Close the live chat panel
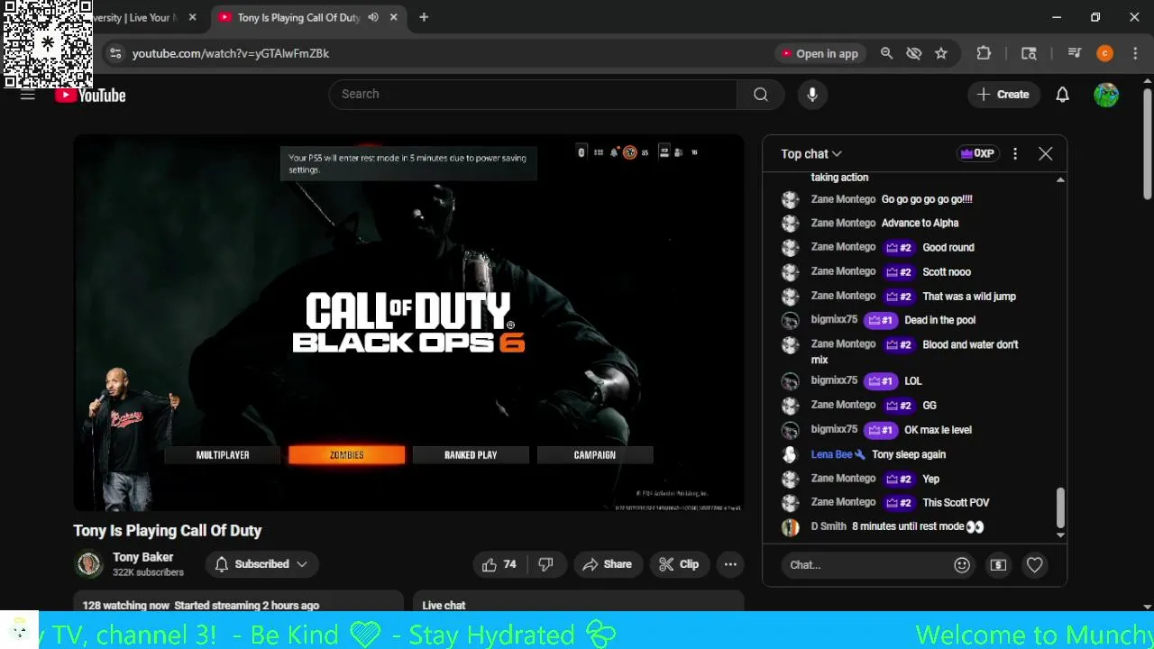1154x649 pixels. click(x=1045, y=154)
